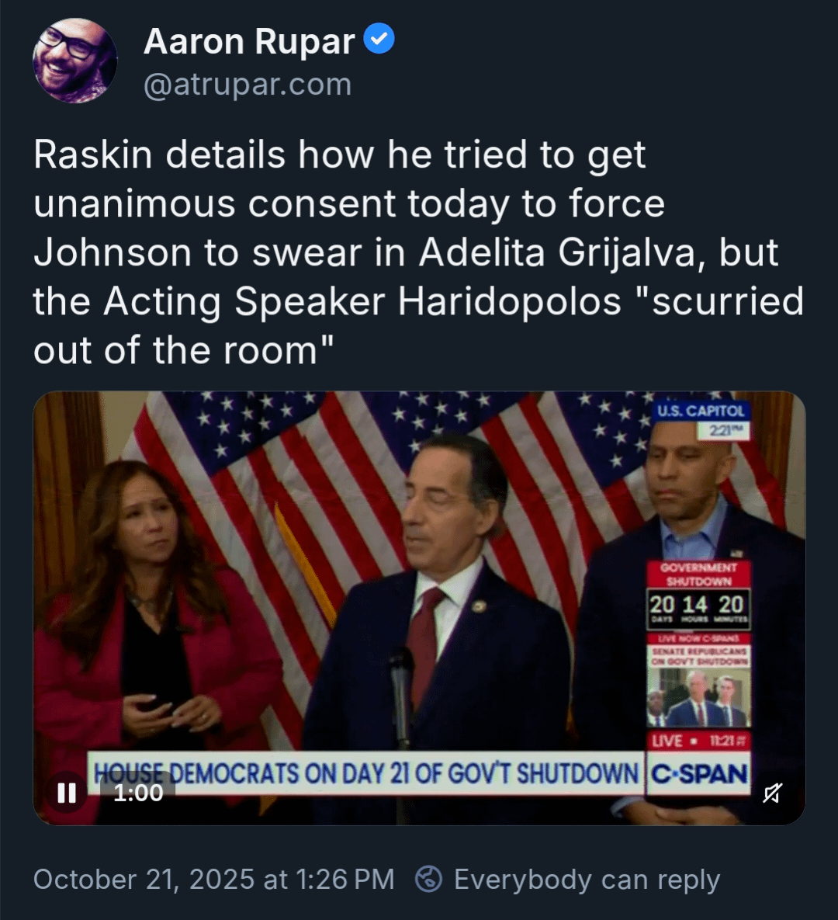
Task: Click the blue verified checkmark badge
Action: (x=379, y=39)
